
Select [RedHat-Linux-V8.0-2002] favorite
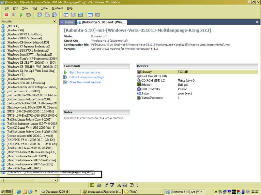pos(23,91)
